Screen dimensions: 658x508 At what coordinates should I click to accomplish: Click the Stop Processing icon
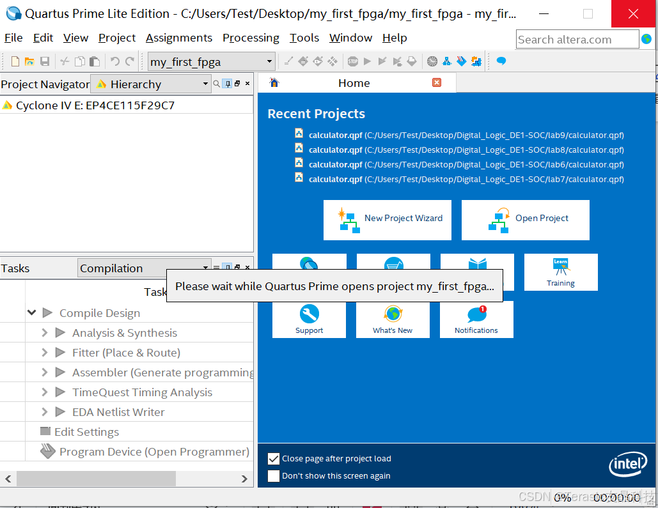point(352,62)
